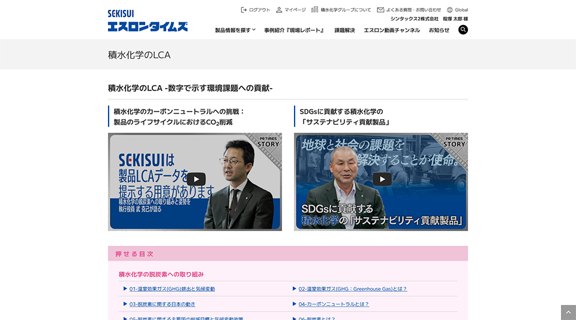Click the Global language link
The height and width of the screenshot is (320, 576).
click(461, 10)
